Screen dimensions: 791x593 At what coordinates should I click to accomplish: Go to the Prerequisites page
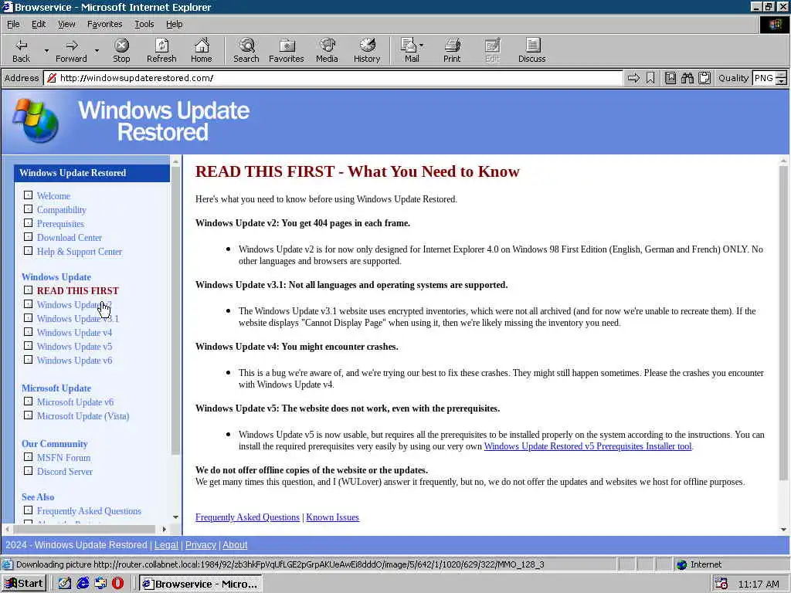click(x=60, y=224)
